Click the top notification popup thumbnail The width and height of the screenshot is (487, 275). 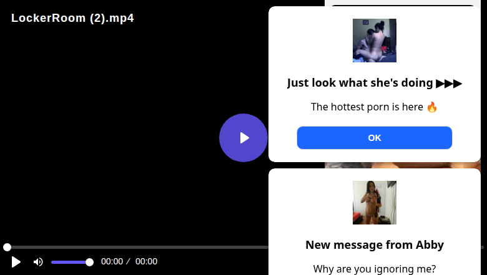[374, 41]
